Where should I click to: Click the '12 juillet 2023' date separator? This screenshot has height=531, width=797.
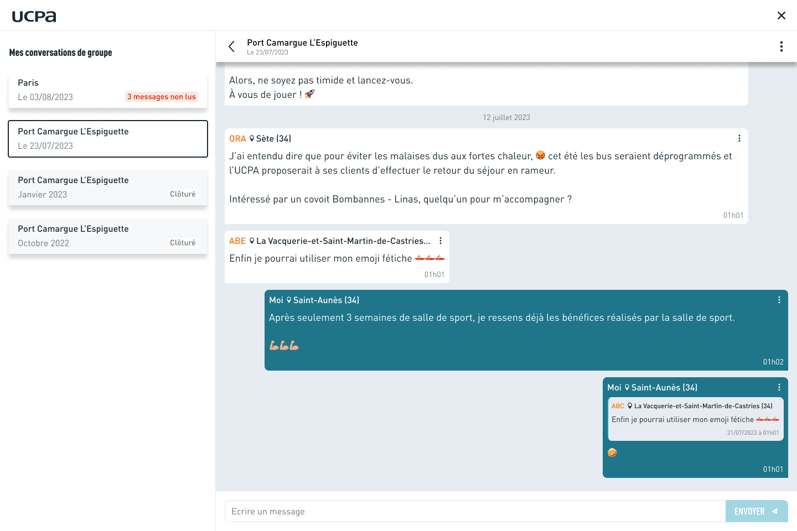point(506,117)
